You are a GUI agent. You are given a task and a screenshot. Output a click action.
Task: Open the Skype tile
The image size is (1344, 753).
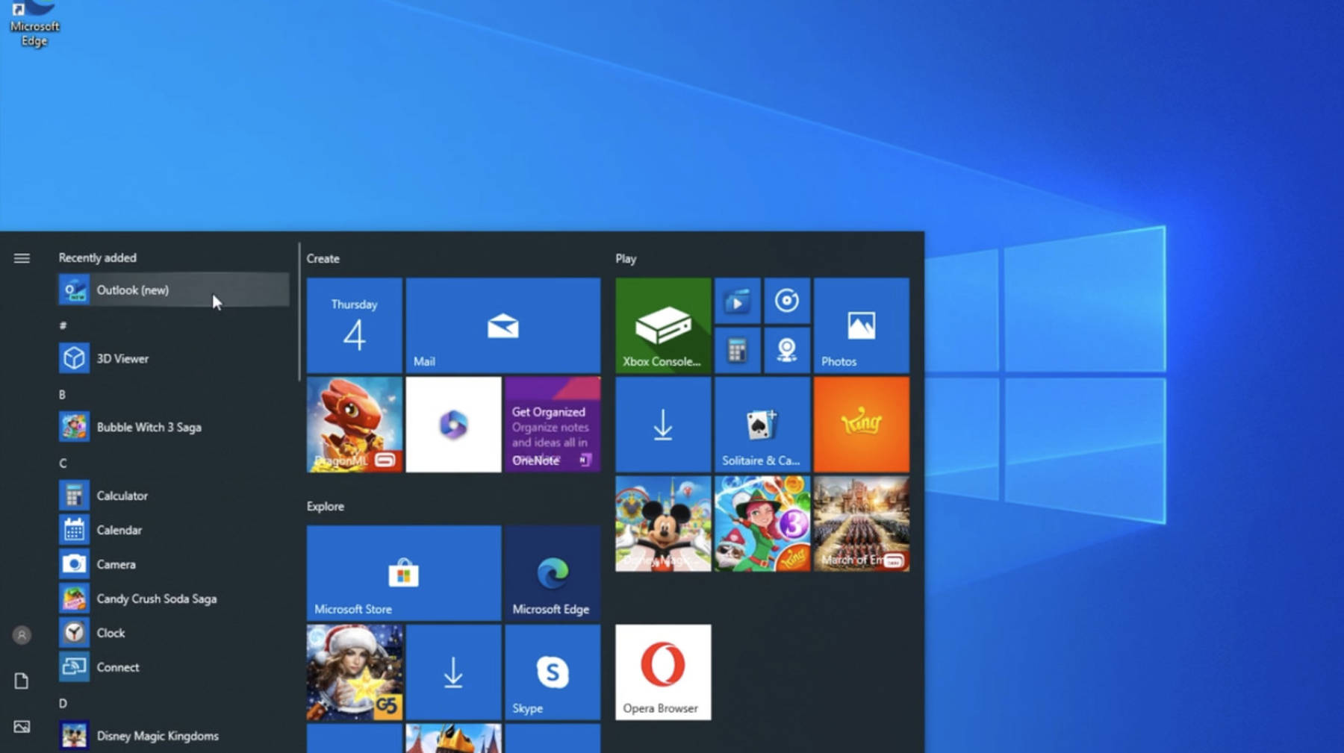point(553,672)
